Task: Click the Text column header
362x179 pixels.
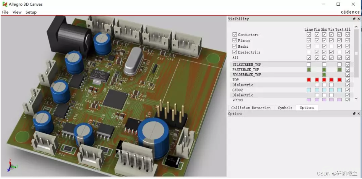Action: coord(339,29)
